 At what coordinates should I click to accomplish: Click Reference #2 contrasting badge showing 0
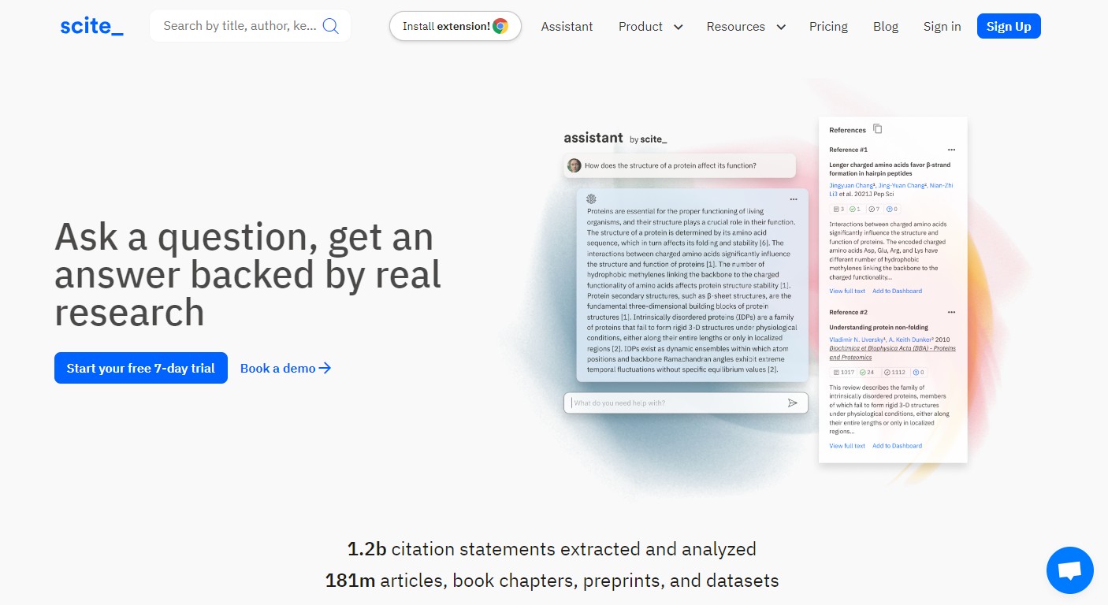pos(918,372)
